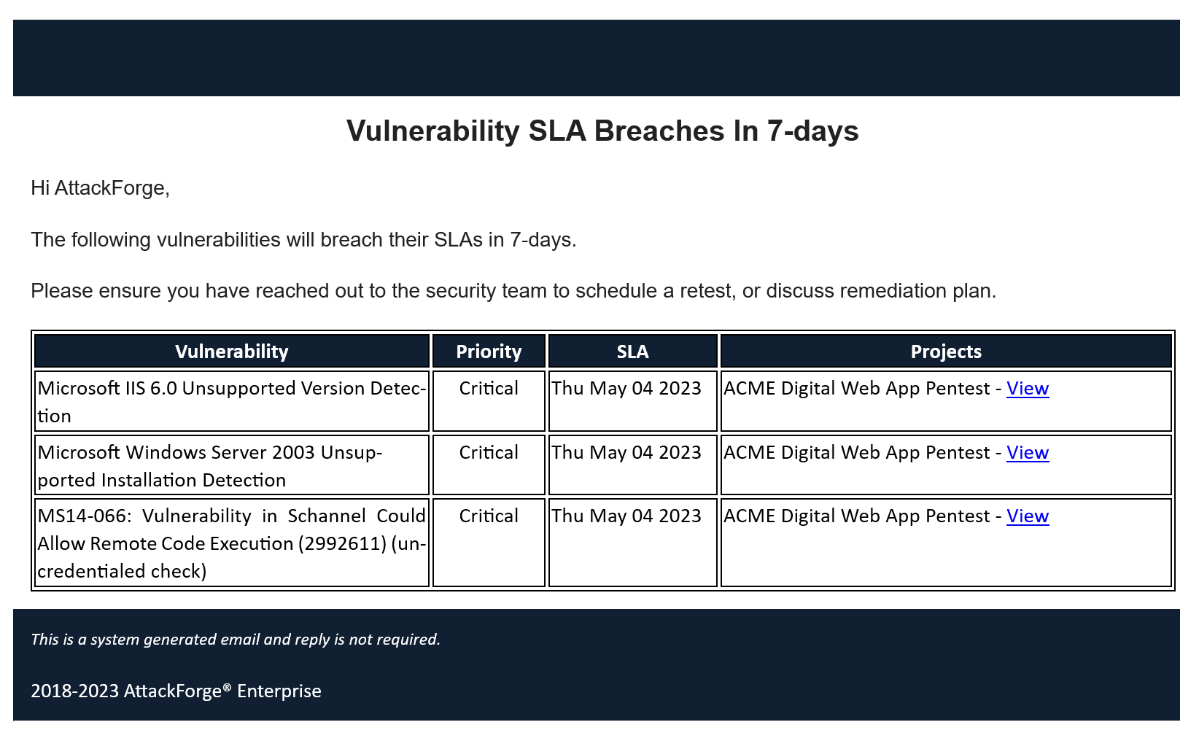Click the 'Hi AttackForge,' greeting line
1199x741 pixels.
click(100, 188)
